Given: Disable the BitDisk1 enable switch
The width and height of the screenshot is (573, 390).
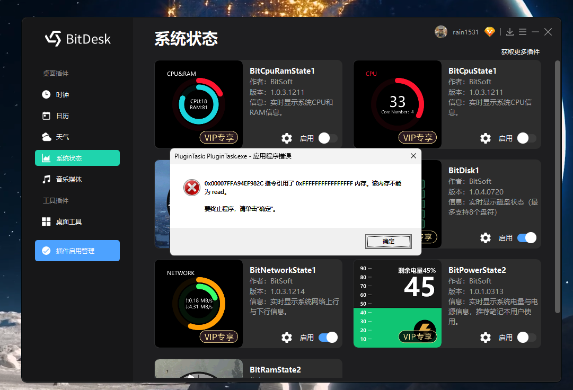Looking at the screenshot, I should coord(526,238).
